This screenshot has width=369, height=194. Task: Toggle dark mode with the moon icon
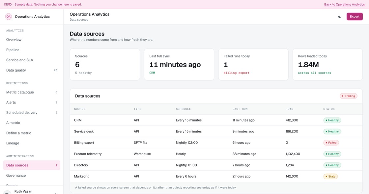339,17
